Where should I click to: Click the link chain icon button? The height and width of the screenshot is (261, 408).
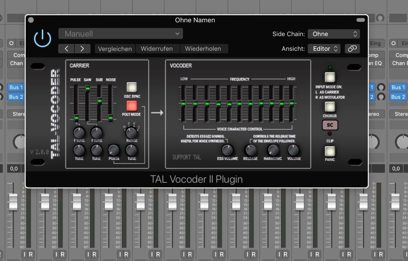coord(352,48)
